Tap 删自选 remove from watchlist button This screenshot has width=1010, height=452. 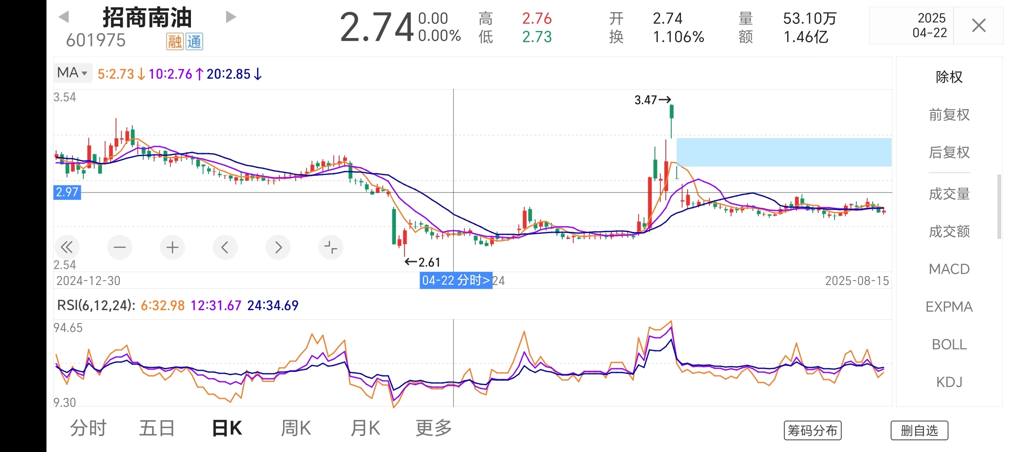pos(919,431)
